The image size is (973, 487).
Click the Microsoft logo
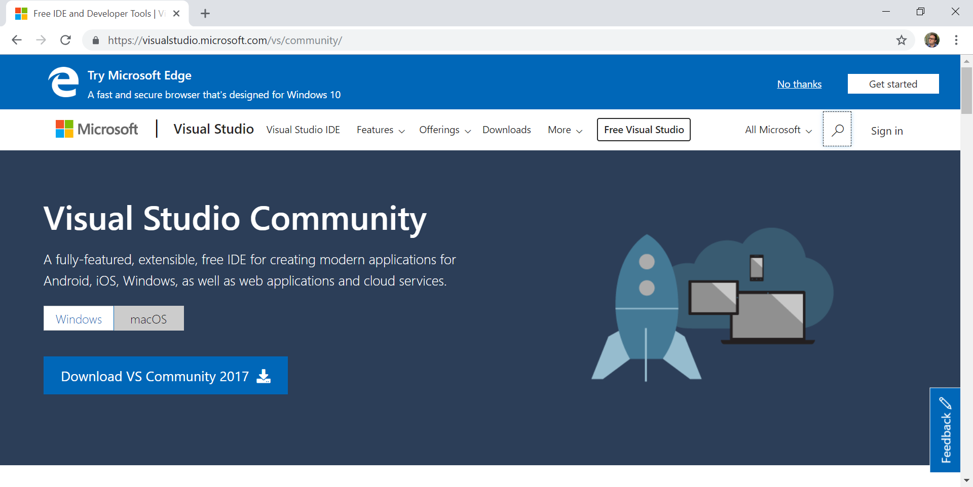(x=96, y=129)
